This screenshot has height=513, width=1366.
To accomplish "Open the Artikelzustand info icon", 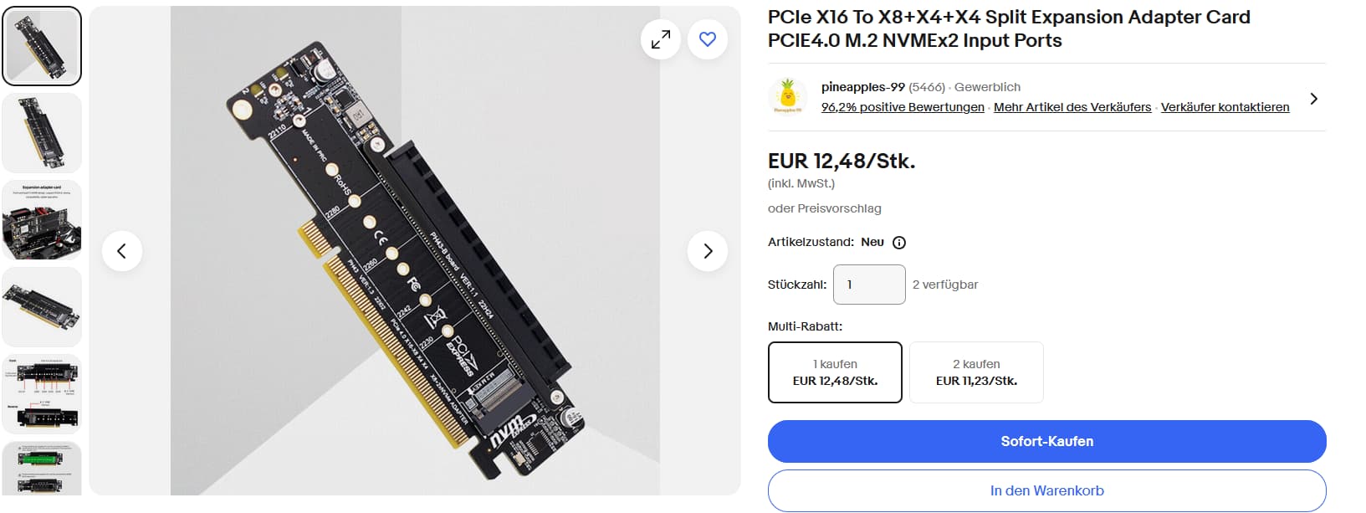I will [899, 243].
